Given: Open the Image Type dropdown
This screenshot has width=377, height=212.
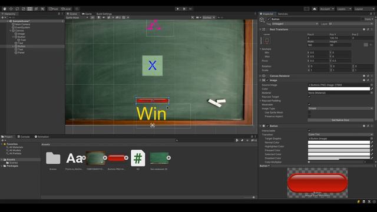Looking at the screenshot, I should [x=340, y=108].
